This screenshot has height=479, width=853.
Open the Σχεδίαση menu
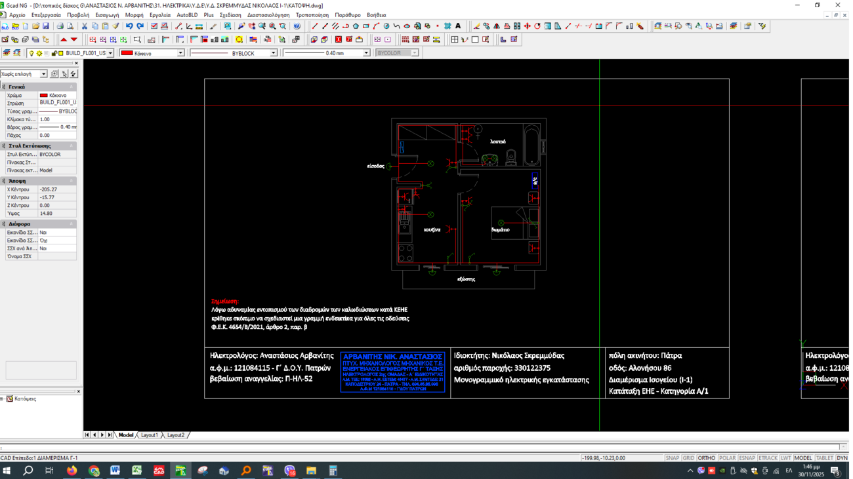(230, 14)
